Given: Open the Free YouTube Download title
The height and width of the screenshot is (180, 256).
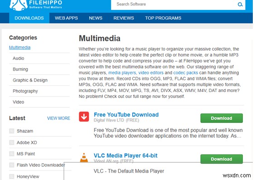Looking at the screenshot, I should (126, 115).
